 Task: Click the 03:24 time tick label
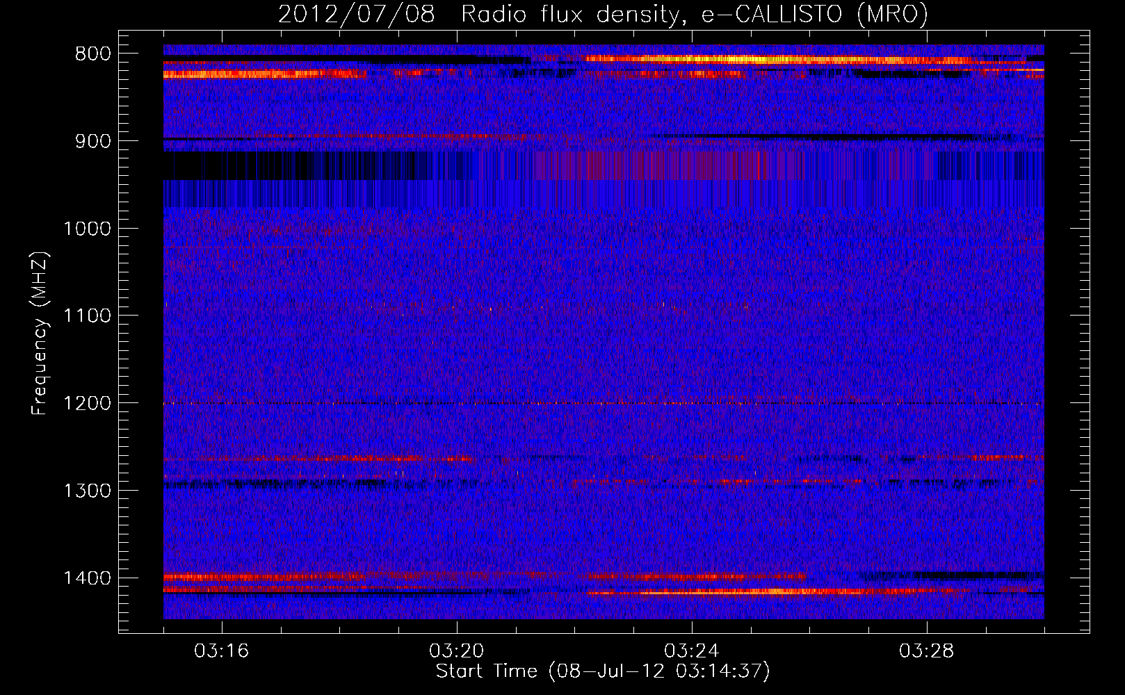(692, 651)
